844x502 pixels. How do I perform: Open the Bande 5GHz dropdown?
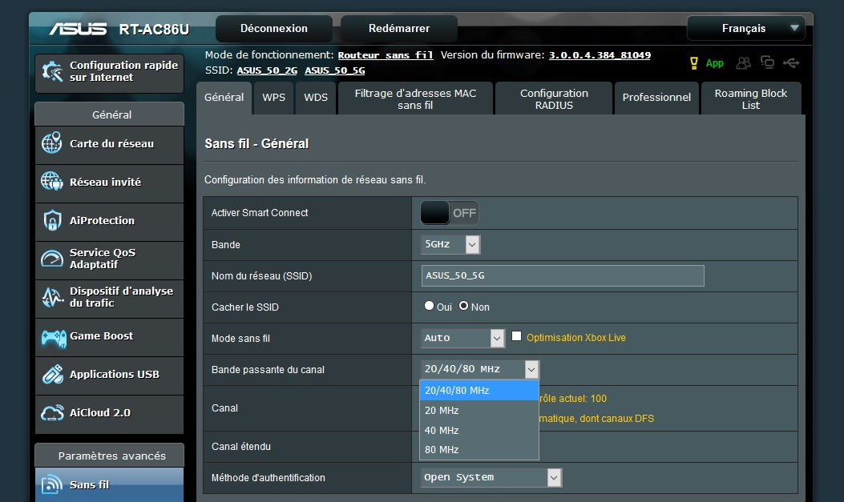pyautogui.click(x=450, y=244)
